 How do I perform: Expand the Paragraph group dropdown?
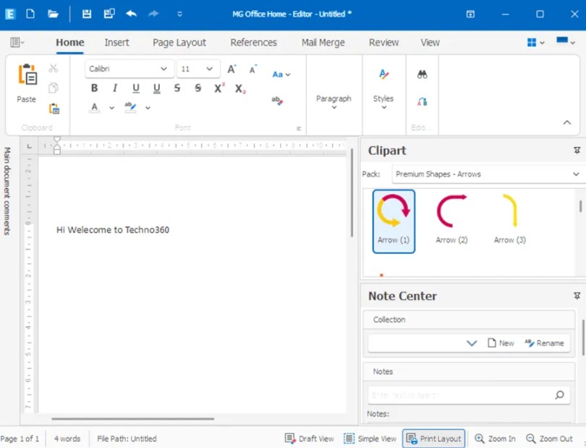coord(334,101)
